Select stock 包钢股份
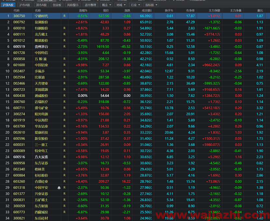 point(41,28)
